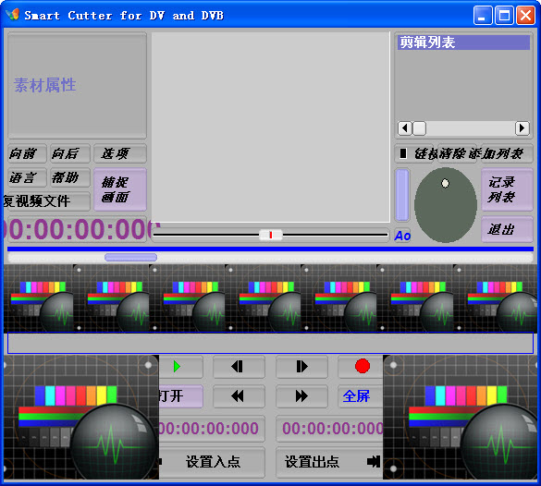Click the blue Ao audio button
The width and height of the screenshot is (541, 486).
click(x=402, y=236)
